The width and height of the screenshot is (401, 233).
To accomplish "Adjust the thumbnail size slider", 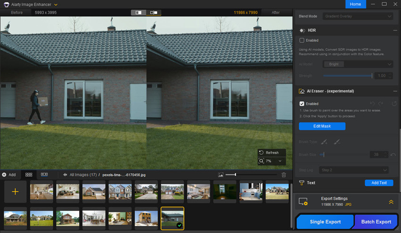I will [x=251, y=175].
